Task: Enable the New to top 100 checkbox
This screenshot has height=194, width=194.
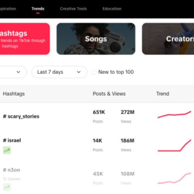Action: [x=94, y=72]
